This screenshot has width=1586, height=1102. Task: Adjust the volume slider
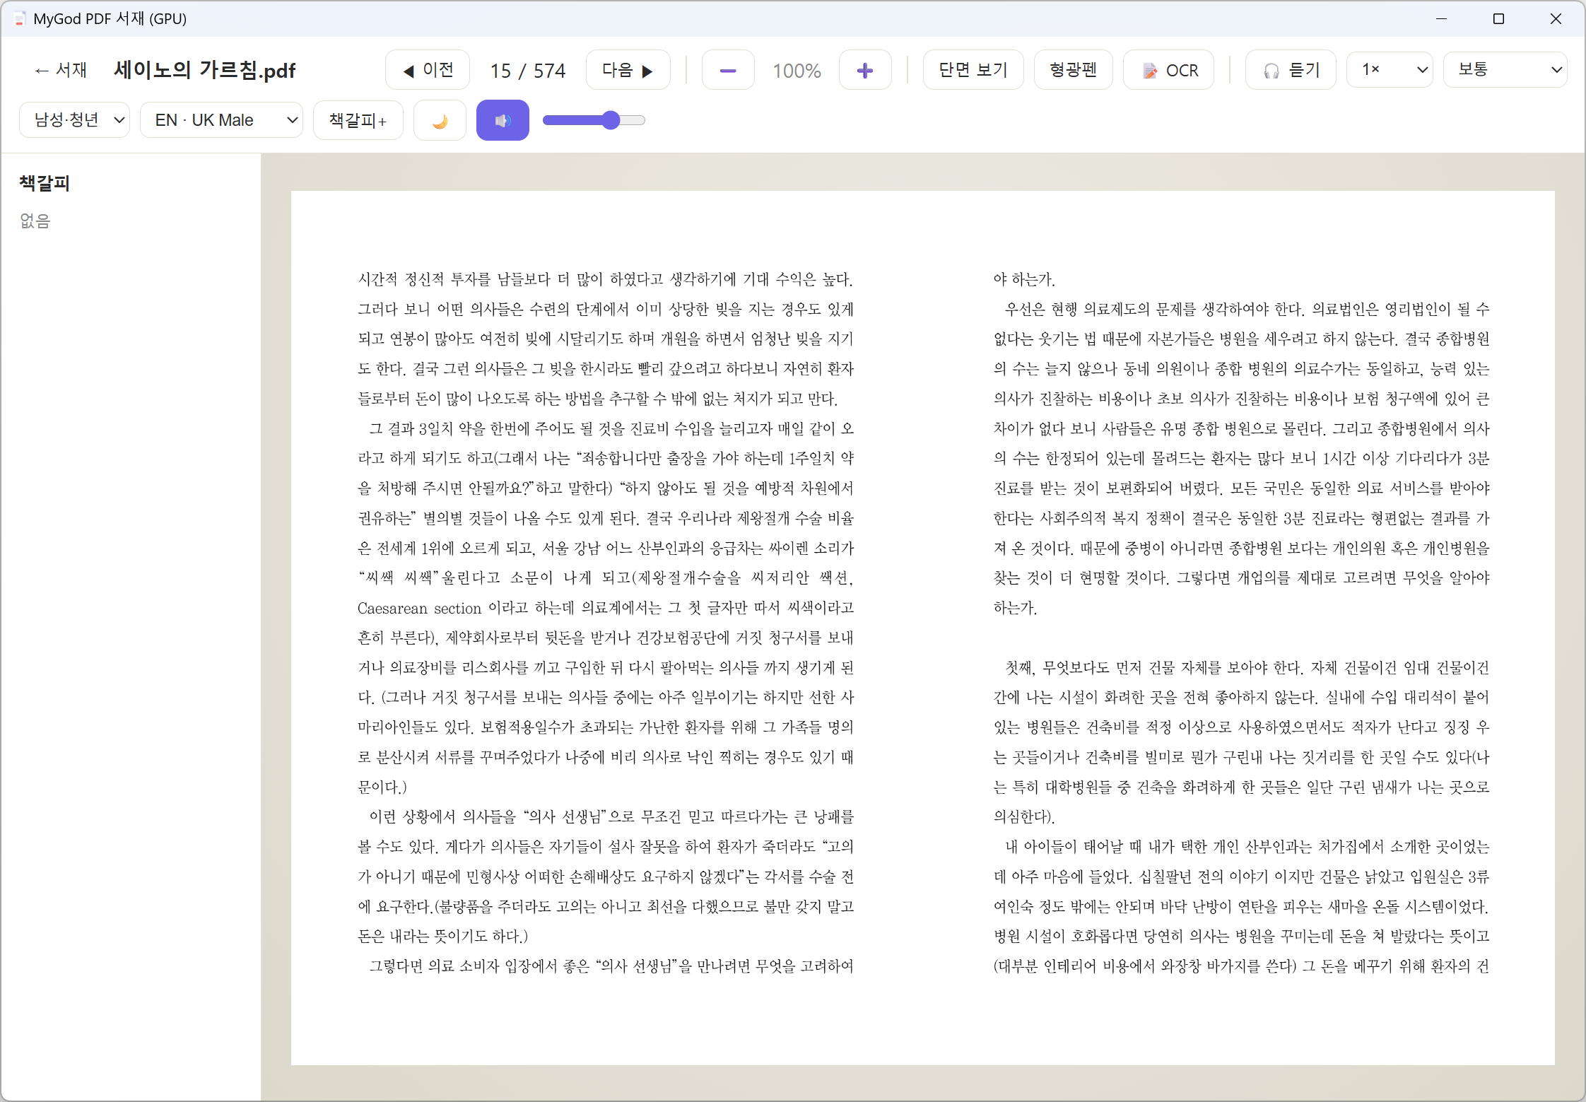click(594, 120)
